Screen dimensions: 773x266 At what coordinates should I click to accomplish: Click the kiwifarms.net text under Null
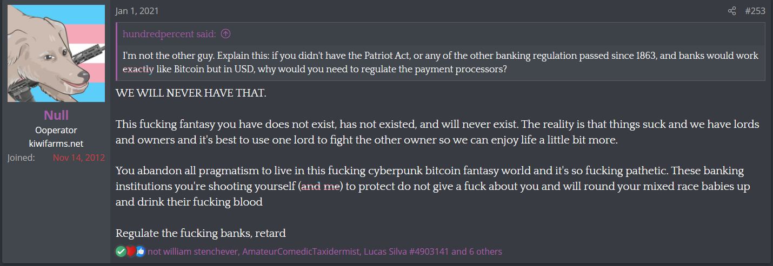pyautogui.click(x=56, y=144)
